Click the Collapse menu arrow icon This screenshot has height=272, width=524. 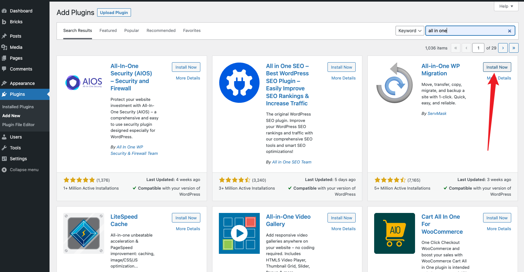pos(4,170)
